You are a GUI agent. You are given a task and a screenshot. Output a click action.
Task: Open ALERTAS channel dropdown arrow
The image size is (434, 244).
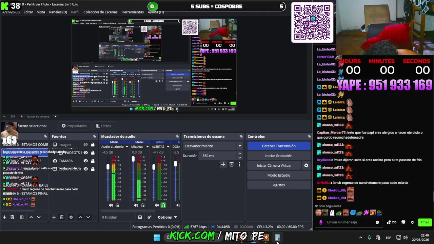pyautogui.click(x=168, y=147)
